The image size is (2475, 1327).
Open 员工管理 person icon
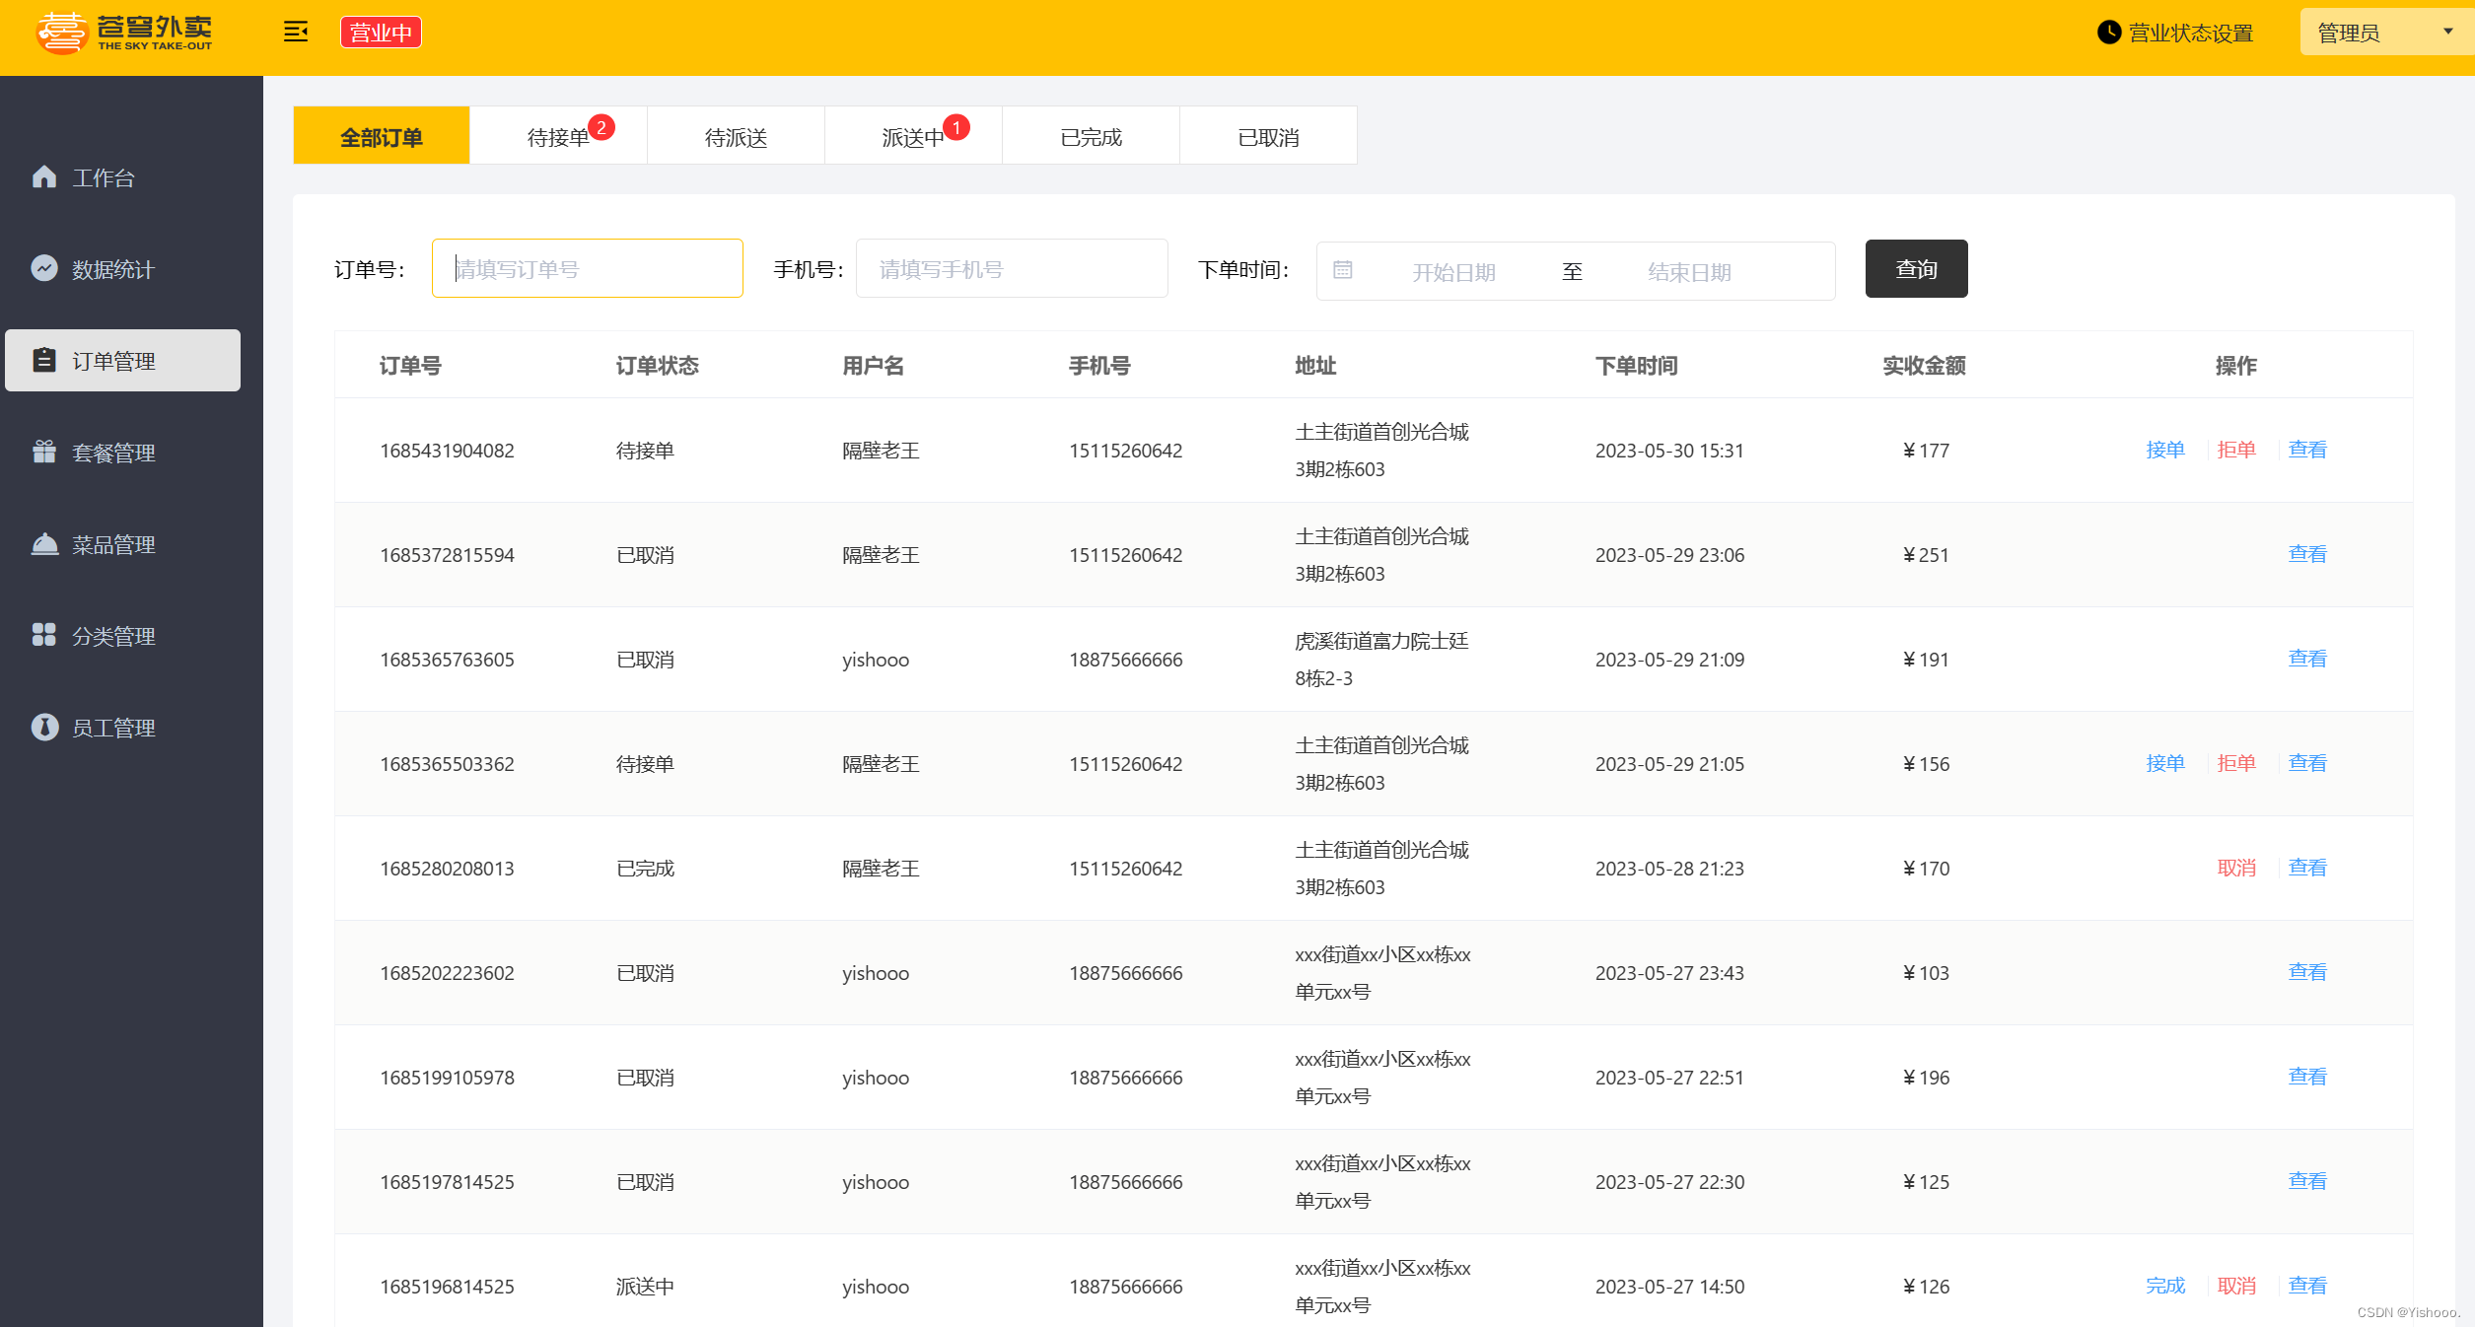click(x=44, y=727)
